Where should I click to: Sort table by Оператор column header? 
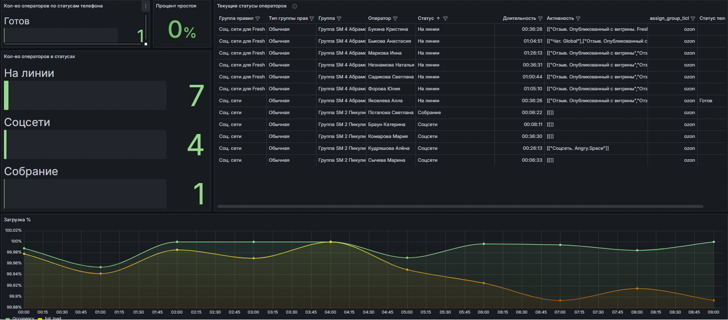coord(379,18)
